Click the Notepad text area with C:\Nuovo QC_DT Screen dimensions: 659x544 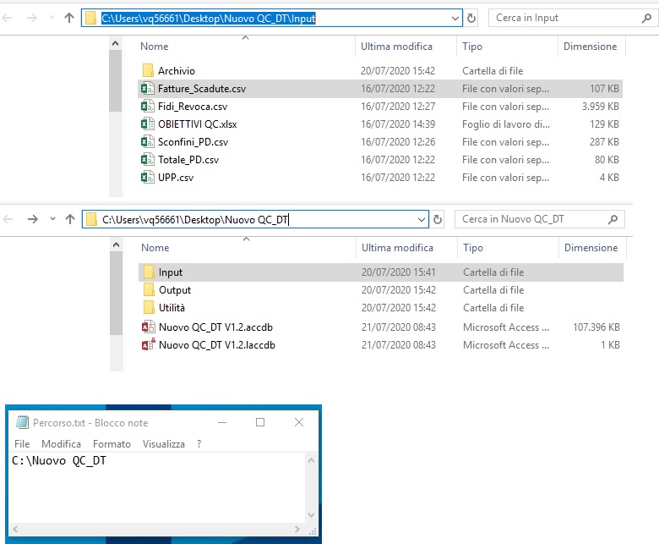157,487
